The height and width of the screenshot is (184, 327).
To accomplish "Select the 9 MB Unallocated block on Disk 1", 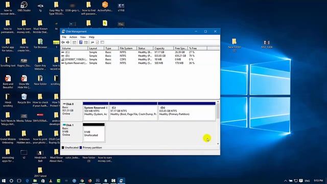I will click(x=94, y=133).
